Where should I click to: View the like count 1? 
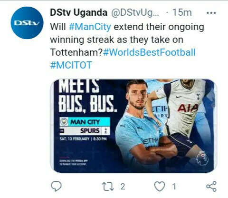coord(174,187)
